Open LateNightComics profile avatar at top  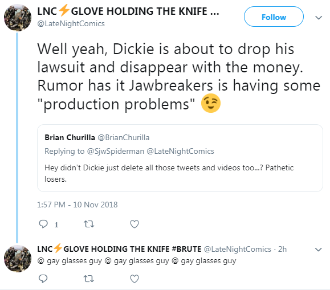point(18,18)
